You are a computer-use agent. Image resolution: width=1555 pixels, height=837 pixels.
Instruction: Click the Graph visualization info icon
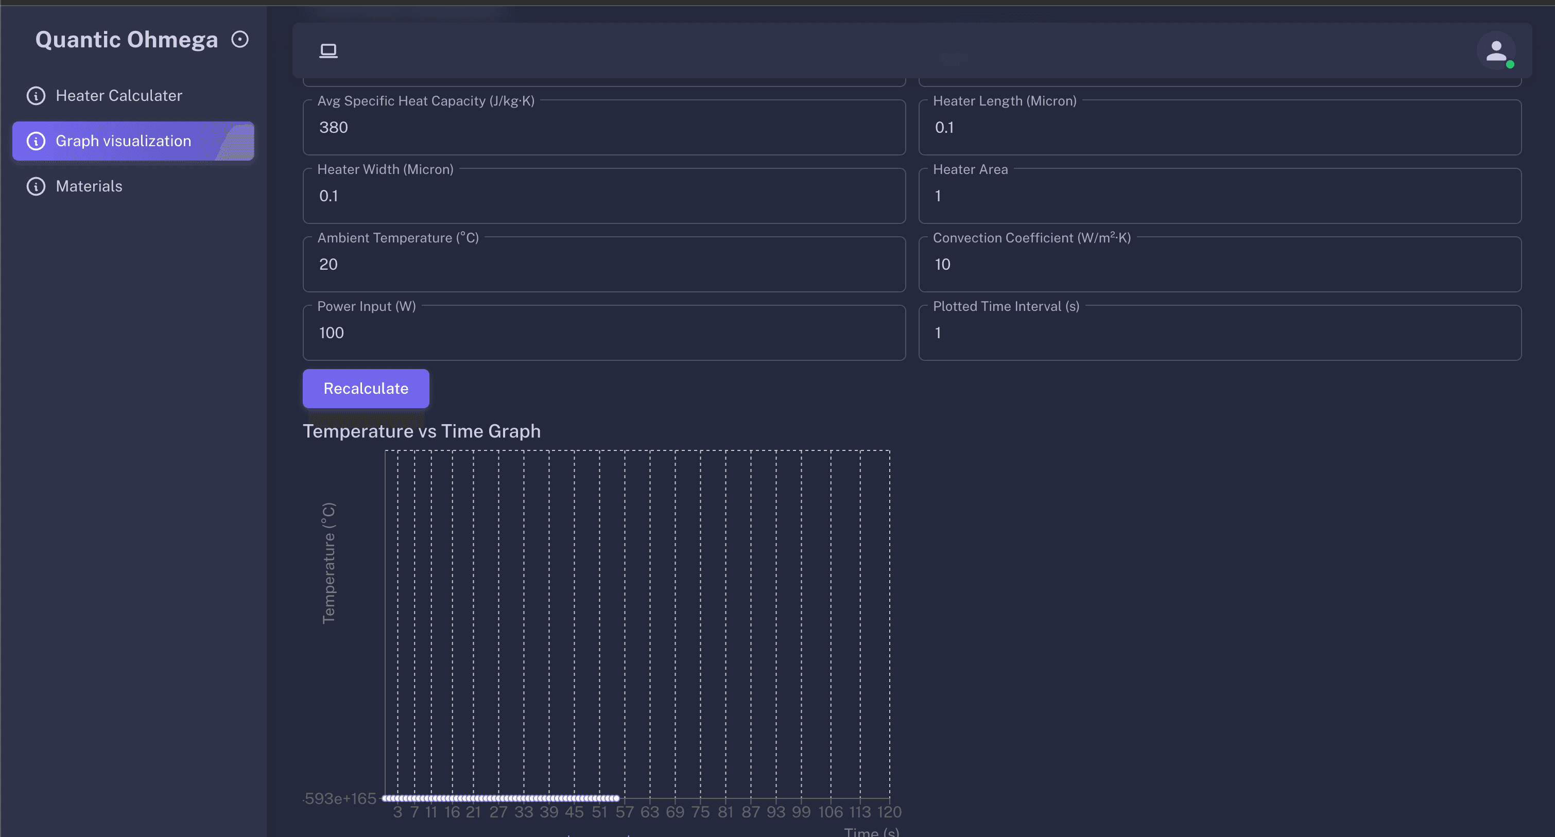[36, 141]
